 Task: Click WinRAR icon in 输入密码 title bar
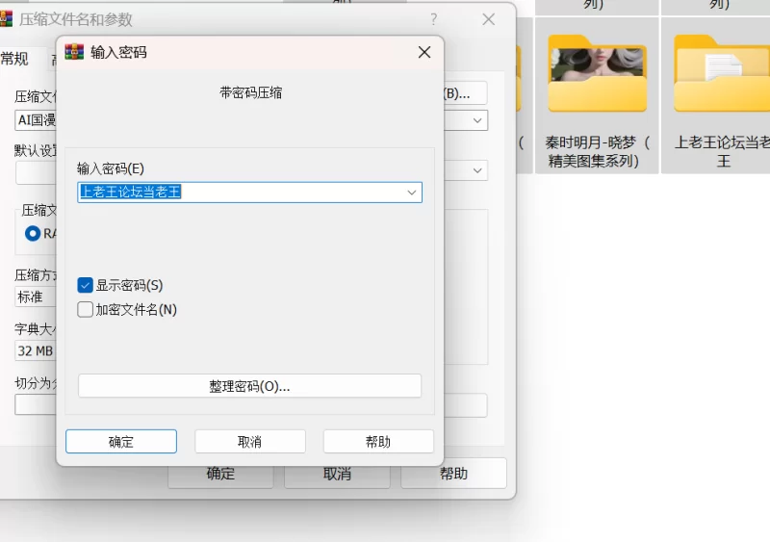(74, 52)
